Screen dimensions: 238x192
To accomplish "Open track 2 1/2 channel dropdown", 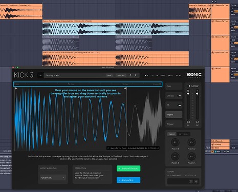I will click(x=234, y=24).
